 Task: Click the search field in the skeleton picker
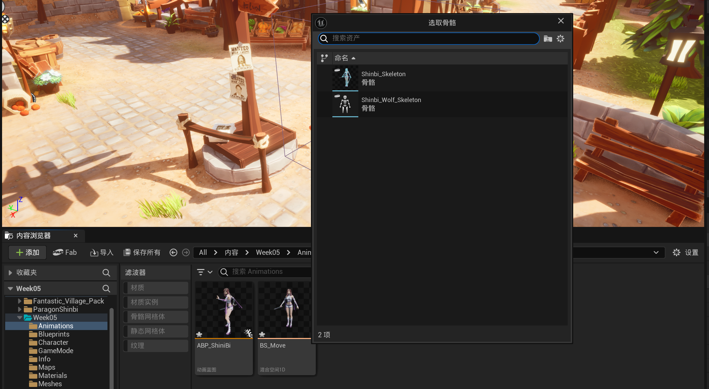tap(428, 38)
